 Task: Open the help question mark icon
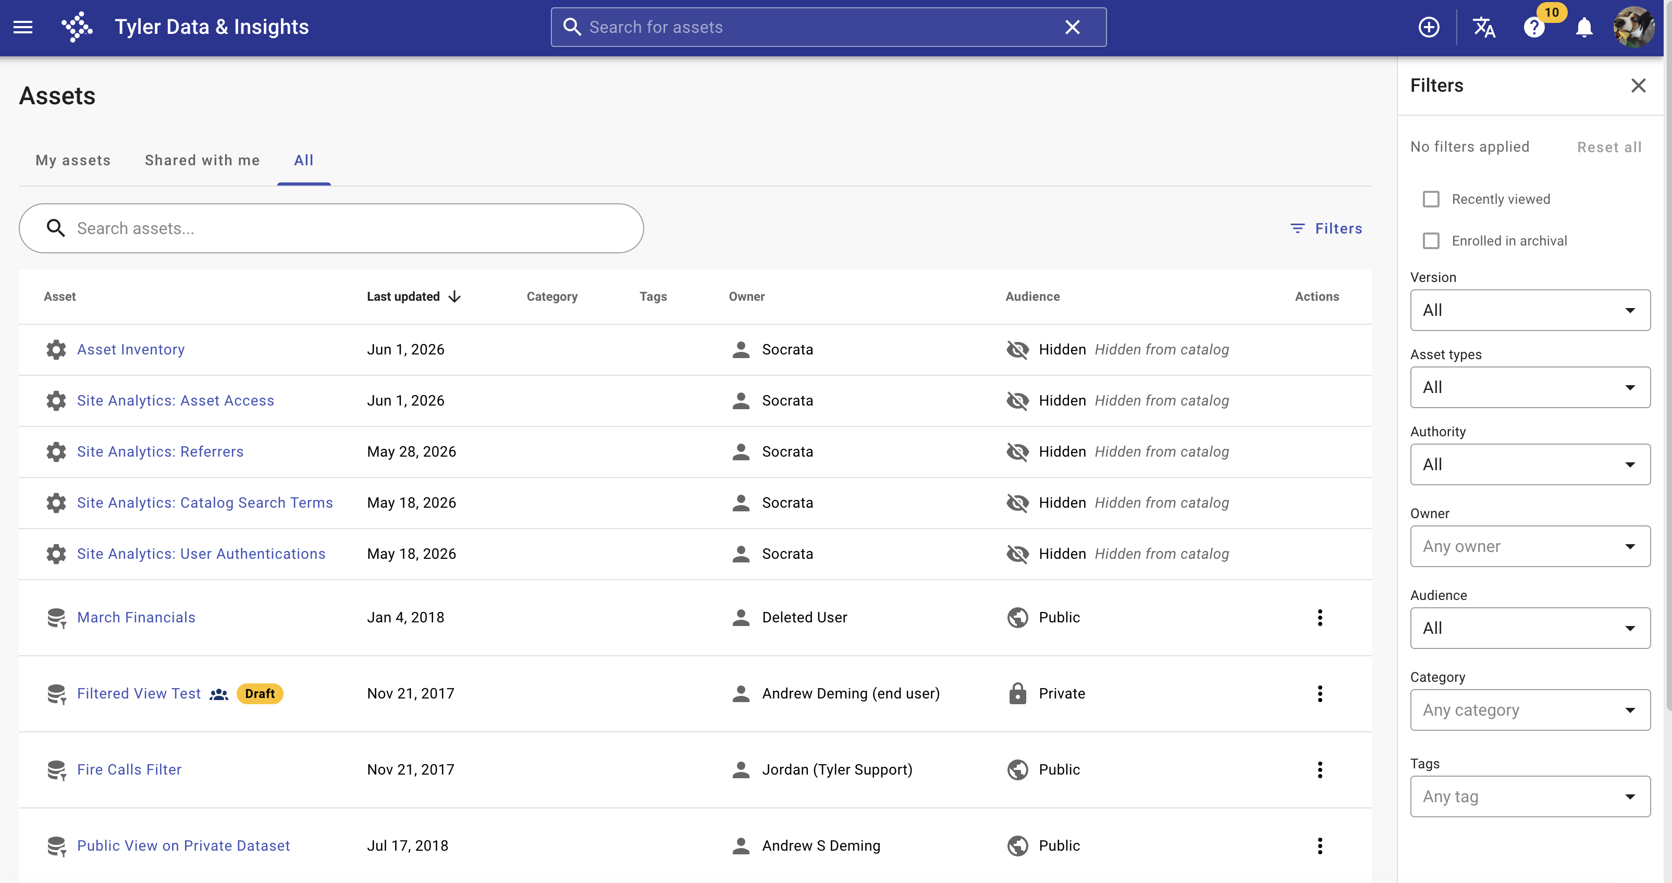pos(1534,27)
